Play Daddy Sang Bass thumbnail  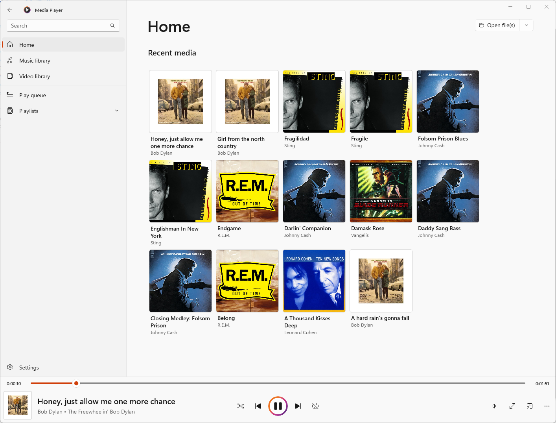click(448, 191)
